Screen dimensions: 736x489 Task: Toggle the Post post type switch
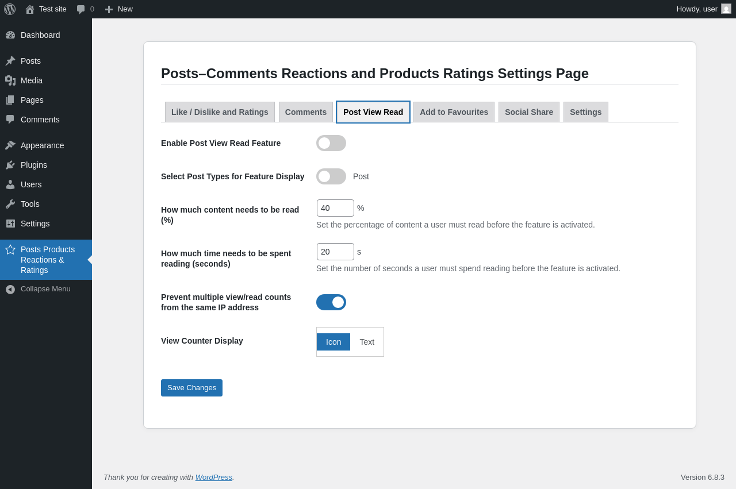click(x=331, y=176)
